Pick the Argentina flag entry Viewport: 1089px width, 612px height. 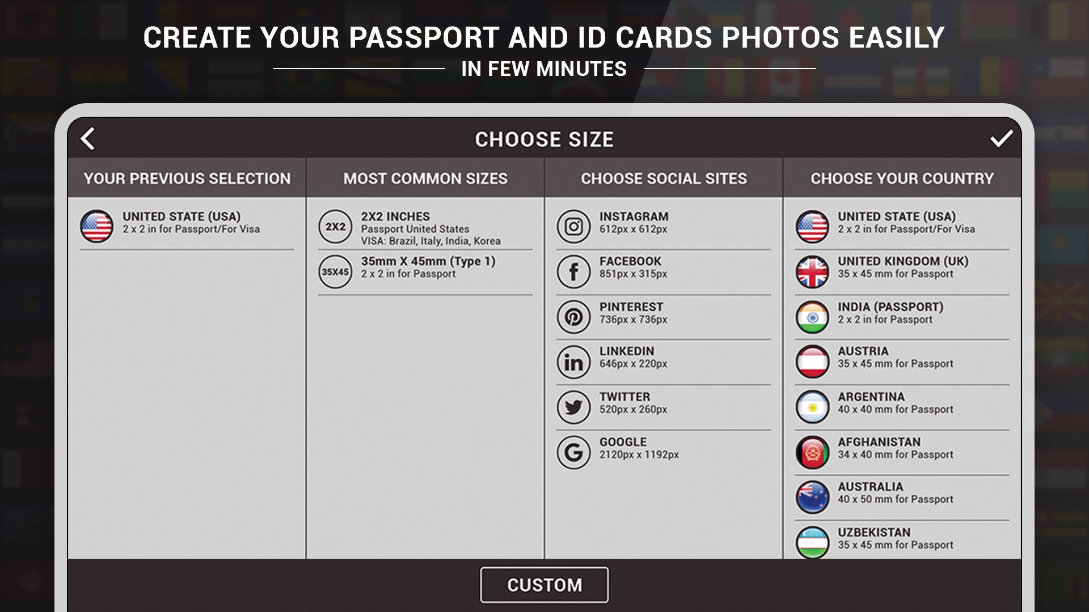click(x=812, y=407)
